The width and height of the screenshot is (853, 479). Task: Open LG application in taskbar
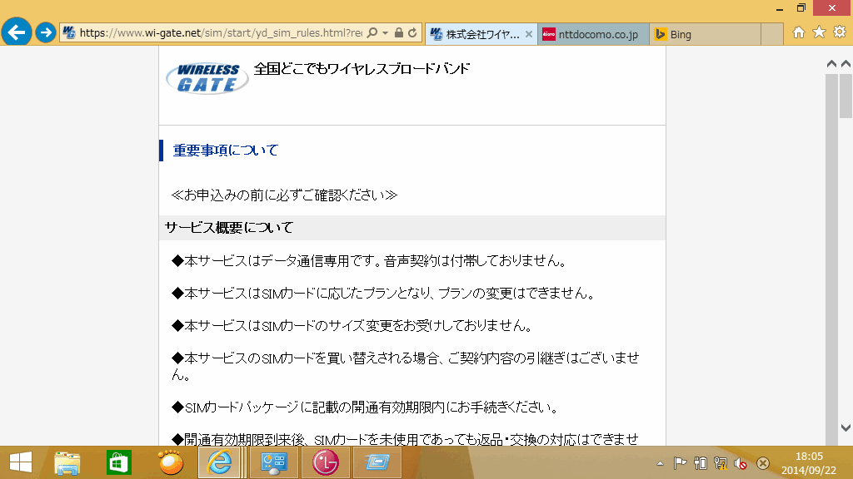tap(326, 462)
